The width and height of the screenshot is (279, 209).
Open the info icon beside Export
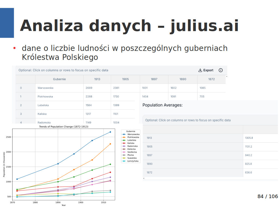[x=221, y=70]
